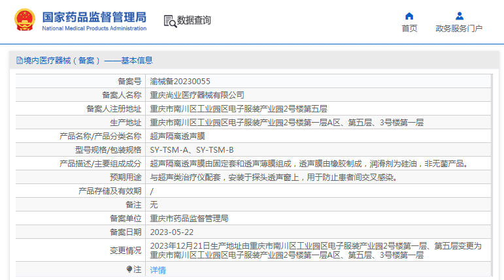Select the value 超声隔离透声膜
504x280 pixels.
[177, 136]
